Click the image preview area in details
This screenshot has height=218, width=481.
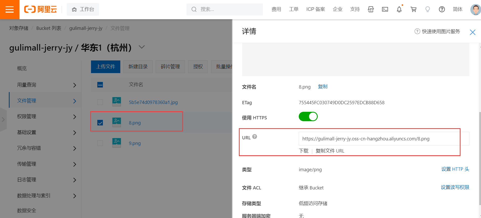[356, 59]
